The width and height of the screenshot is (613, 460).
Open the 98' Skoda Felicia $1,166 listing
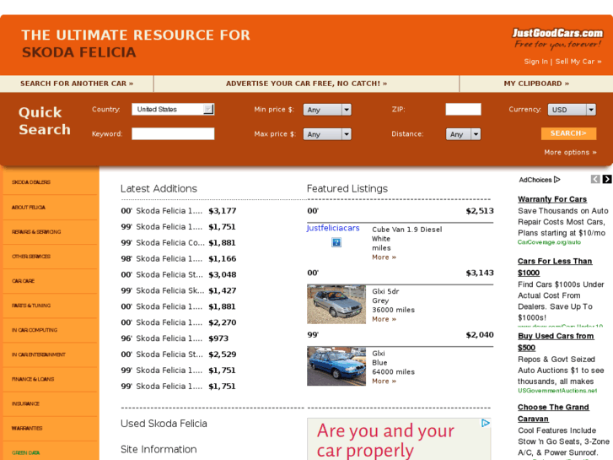179,259
